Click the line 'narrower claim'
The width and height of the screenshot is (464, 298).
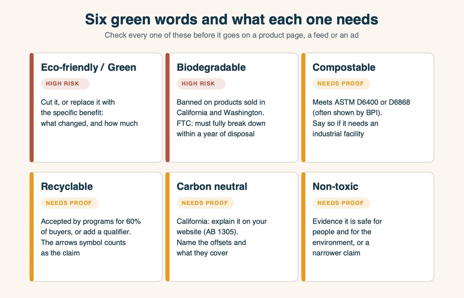pos(336,253)
